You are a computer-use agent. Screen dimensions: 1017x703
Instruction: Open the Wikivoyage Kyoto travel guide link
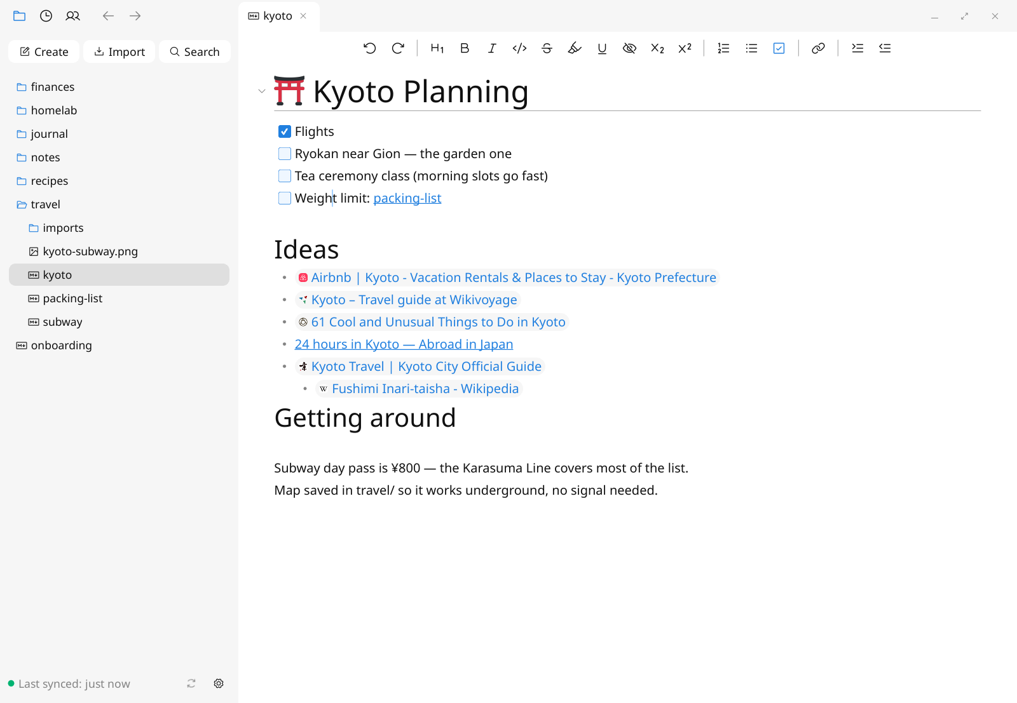407,300
